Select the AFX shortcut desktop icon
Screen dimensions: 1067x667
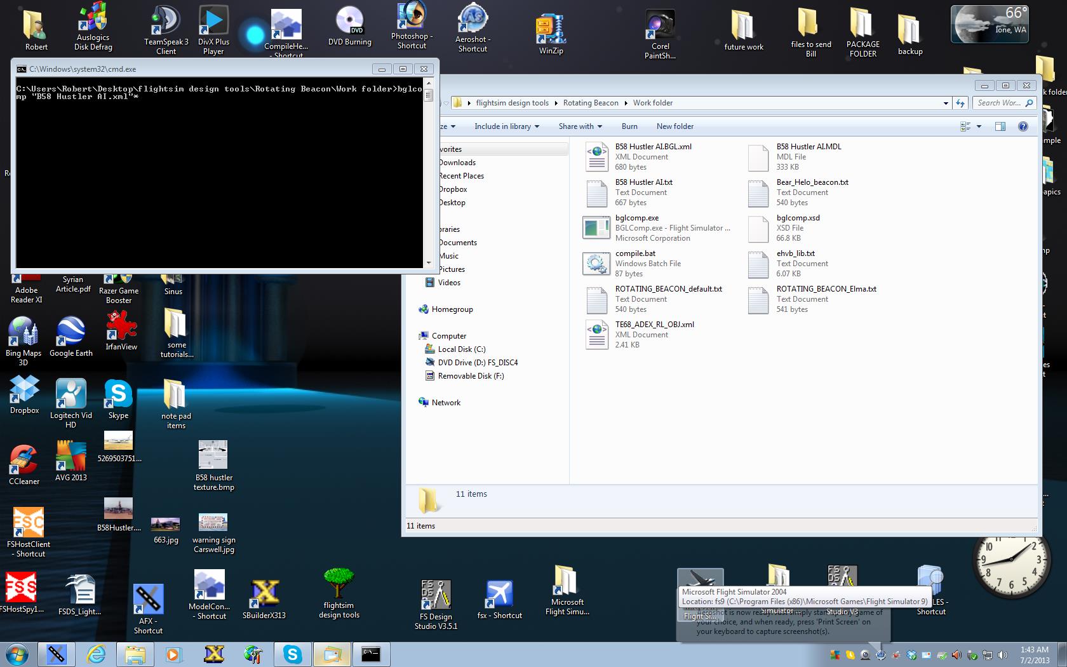pos(148,609)
